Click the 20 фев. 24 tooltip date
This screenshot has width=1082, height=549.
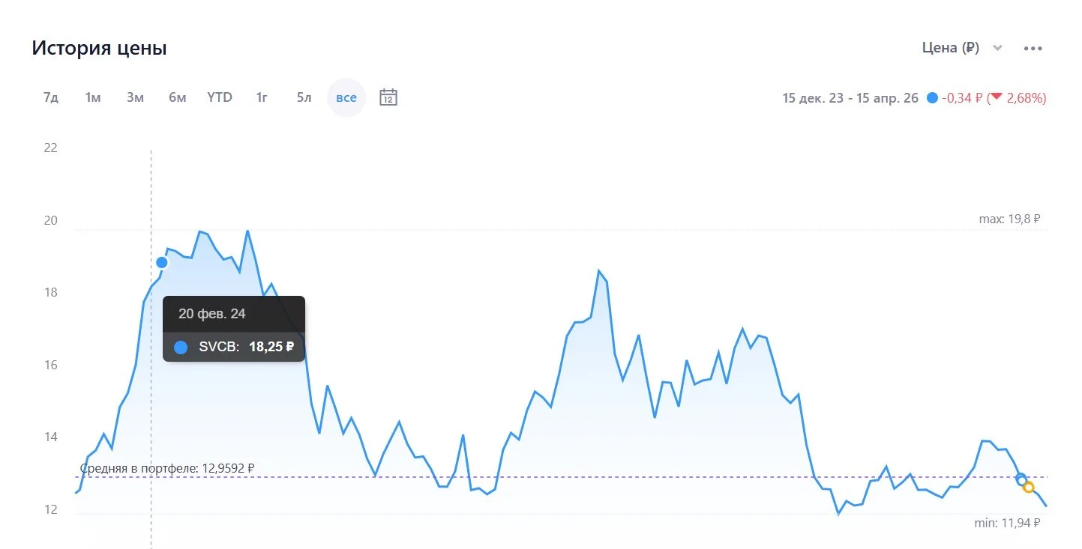pyautogui.click(x=212, y=314)
